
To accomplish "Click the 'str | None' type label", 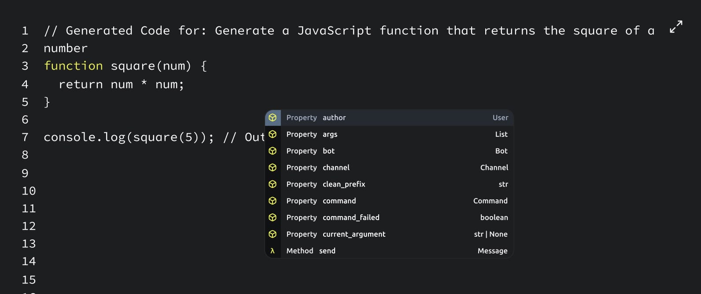I will (x=491, y=235).
